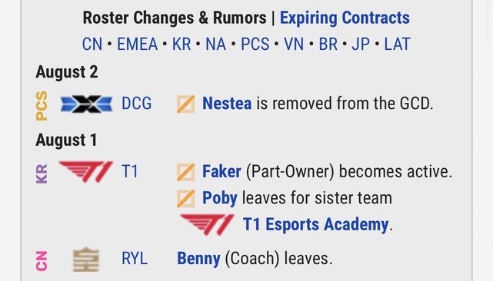Click the RYL team logo icon
Image resolution: width=493 pixels, height=281 pixels.
click(x=86, y=260)
